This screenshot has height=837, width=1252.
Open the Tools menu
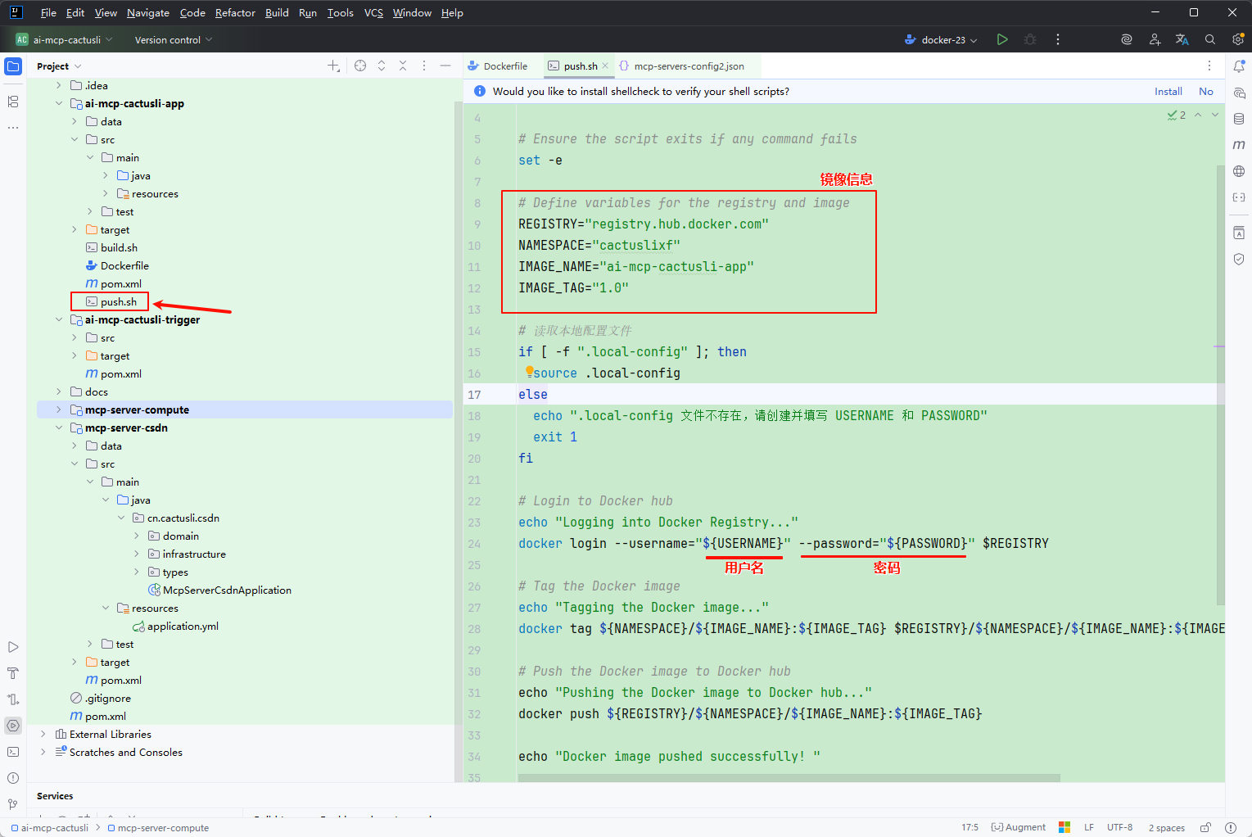pos(340,12)
